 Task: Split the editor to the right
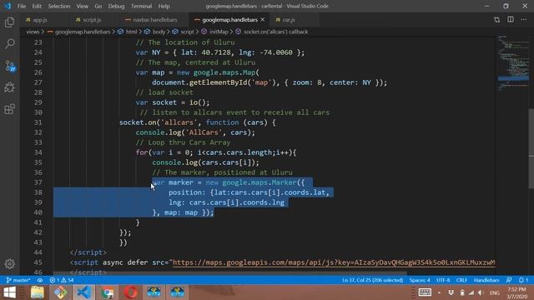tap(510, 20)
